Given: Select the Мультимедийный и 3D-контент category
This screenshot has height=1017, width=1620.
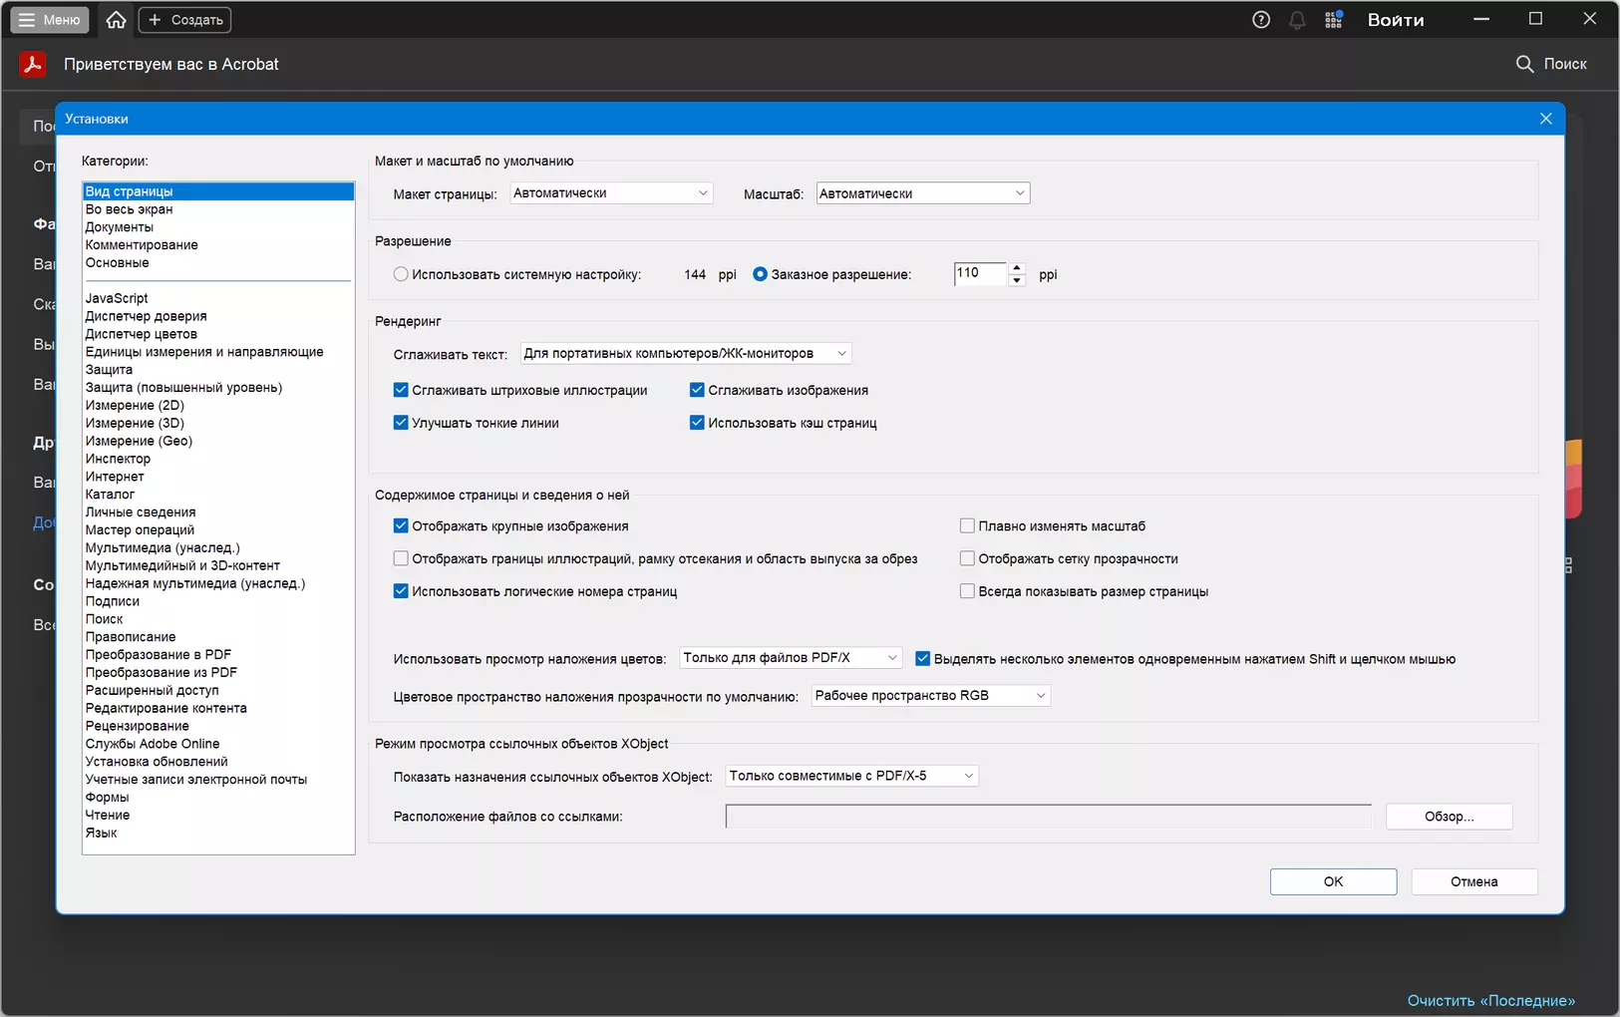Looking at the screenshot, I should (218, 565).
